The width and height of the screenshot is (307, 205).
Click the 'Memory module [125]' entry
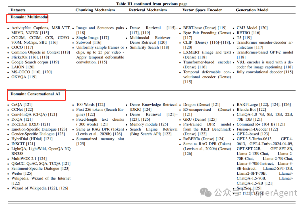[x=149, y=124]
